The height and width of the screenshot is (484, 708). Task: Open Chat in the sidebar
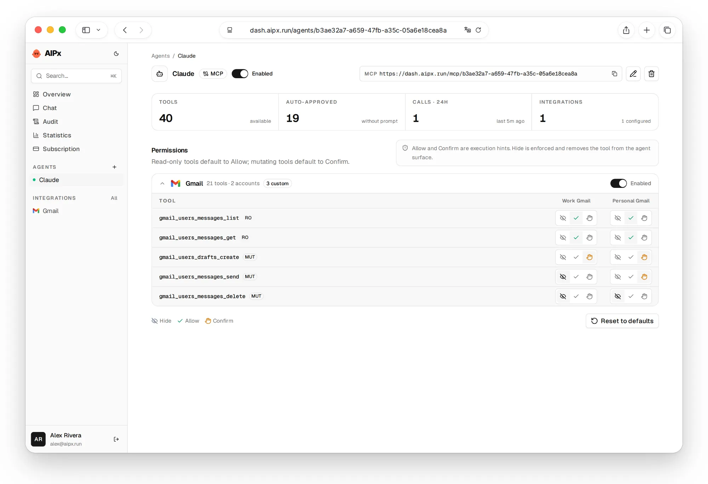[x=76, y=108]
